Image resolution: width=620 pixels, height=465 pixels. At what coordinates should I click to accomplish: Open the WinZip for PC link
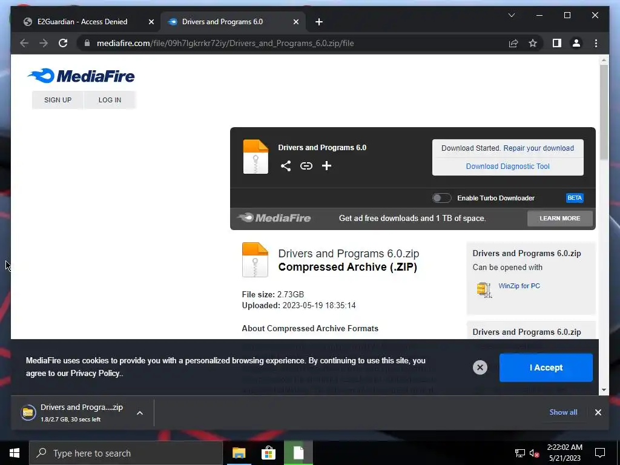[x=519, y=286]
